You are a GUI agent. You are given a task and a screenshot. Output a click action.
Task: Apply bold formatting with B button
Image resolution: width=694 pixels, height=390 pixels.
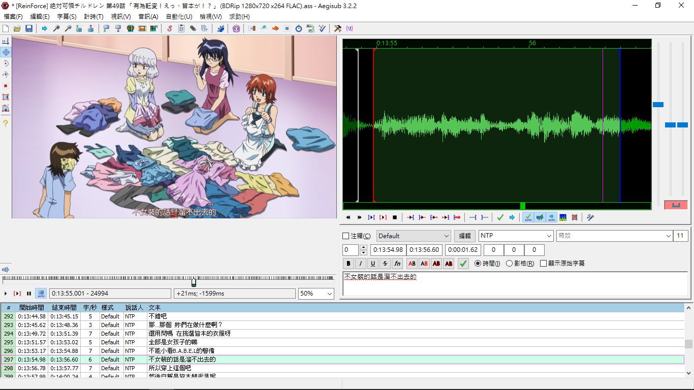(x=349, y=264)
